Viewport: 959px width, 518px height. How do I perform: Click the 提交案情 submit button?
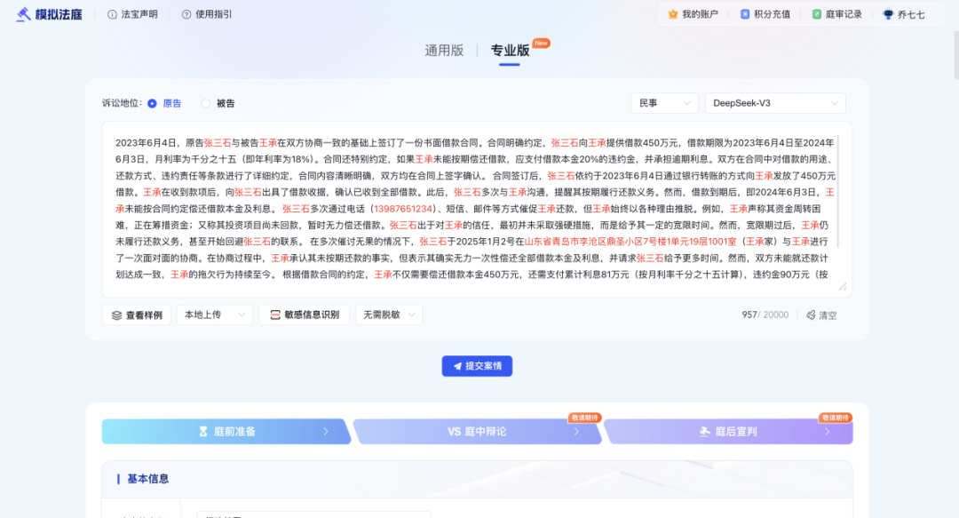(477, 366)
